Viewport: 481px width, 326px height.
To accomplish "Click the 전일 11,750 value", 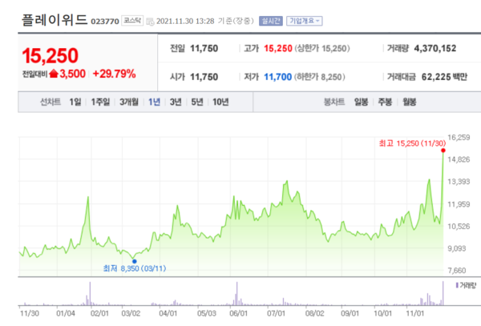I will [204, 48].
